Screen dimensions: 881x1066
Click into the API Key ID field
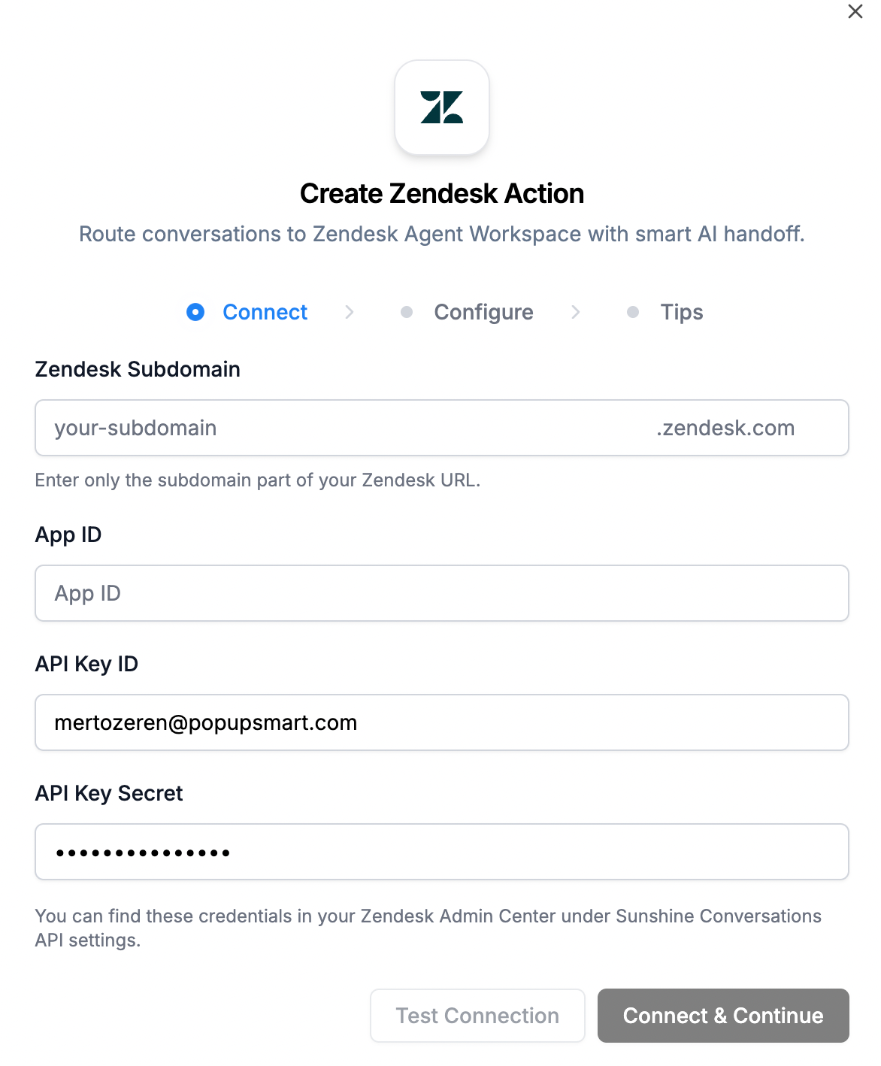click(442, 722)
